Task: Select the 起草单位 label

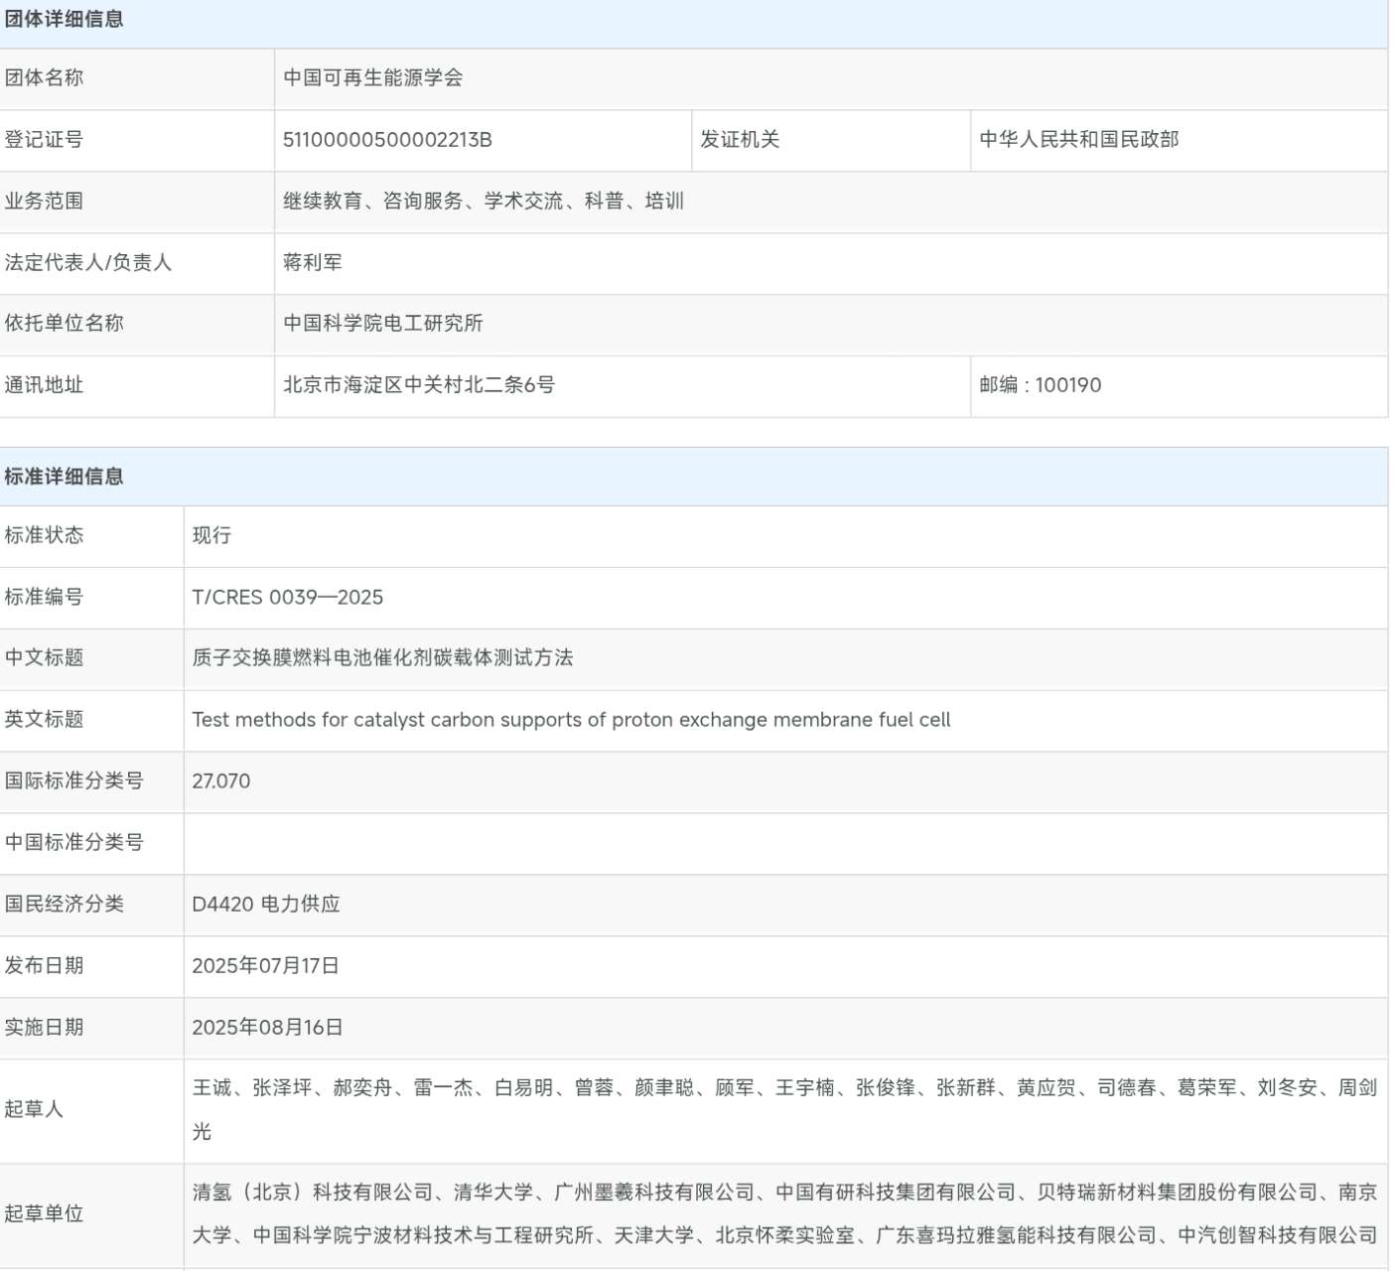Action: [x=44, y=1213]
